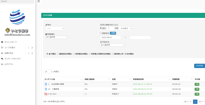
Task: Open the 20 件表示 page size dropdown
Action: pos(48,72)
